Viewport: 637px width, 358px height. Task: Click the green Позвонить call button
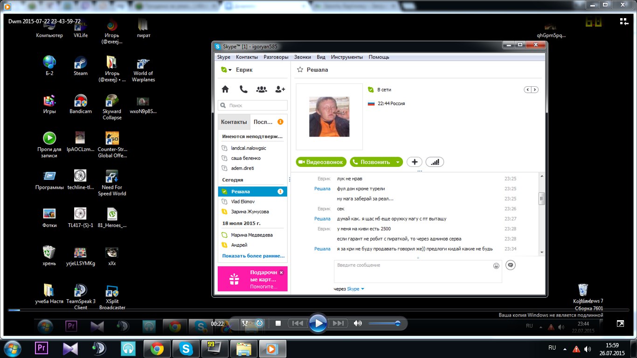(x=372, y=162)
